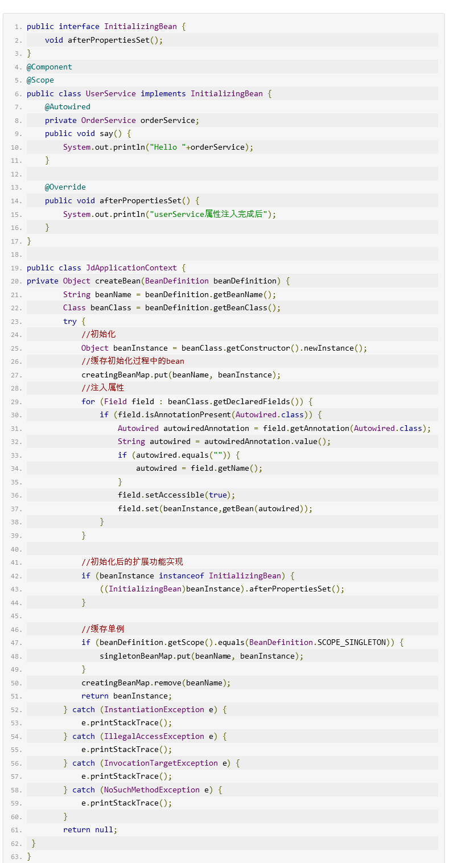Click the println "Hello " statement
Image resolution: width=449 pixels, height=863 pixels.
[158, 147]
